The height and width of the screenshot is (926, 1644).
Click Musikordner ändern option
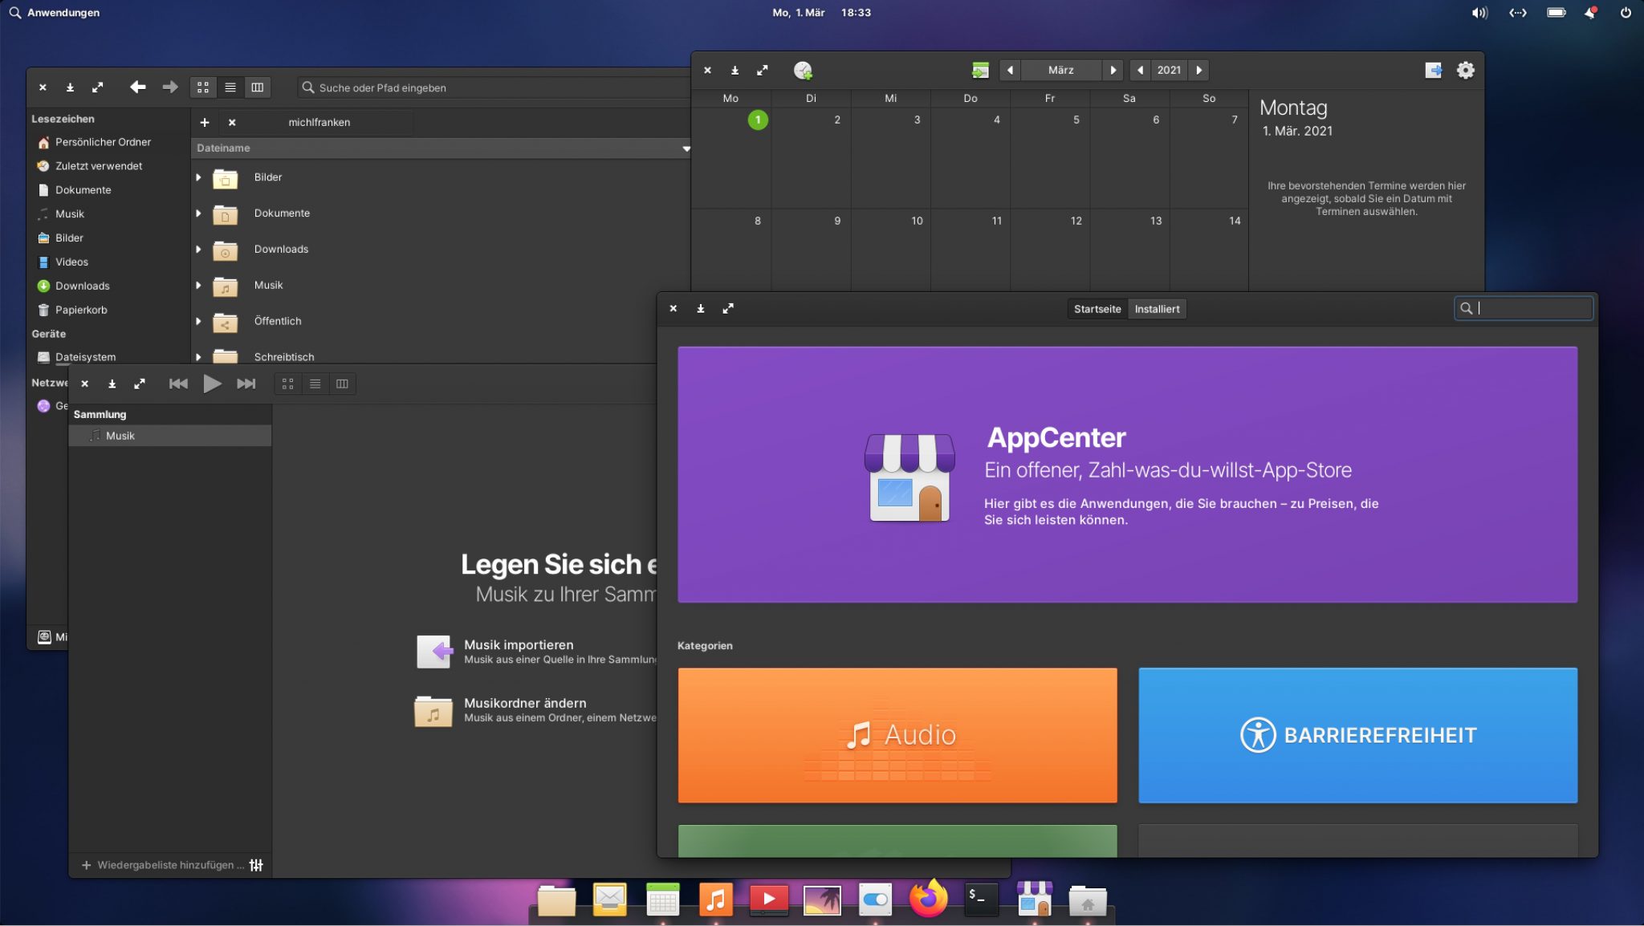coord(536,710)
